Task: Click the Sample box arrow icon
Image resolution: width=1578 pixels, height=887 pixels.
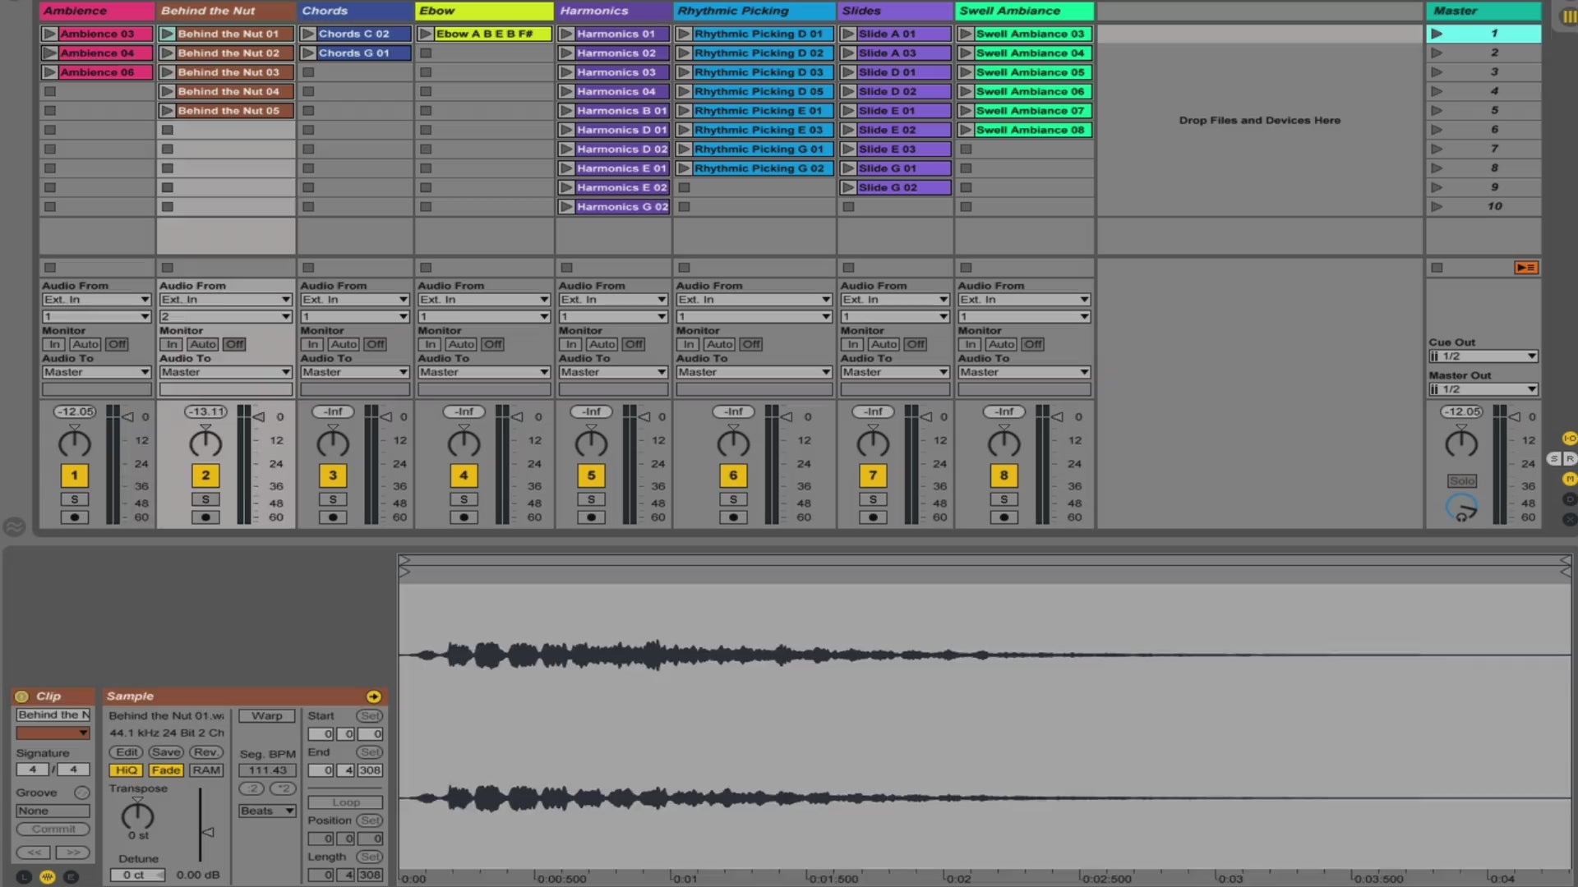Action: 373,696
